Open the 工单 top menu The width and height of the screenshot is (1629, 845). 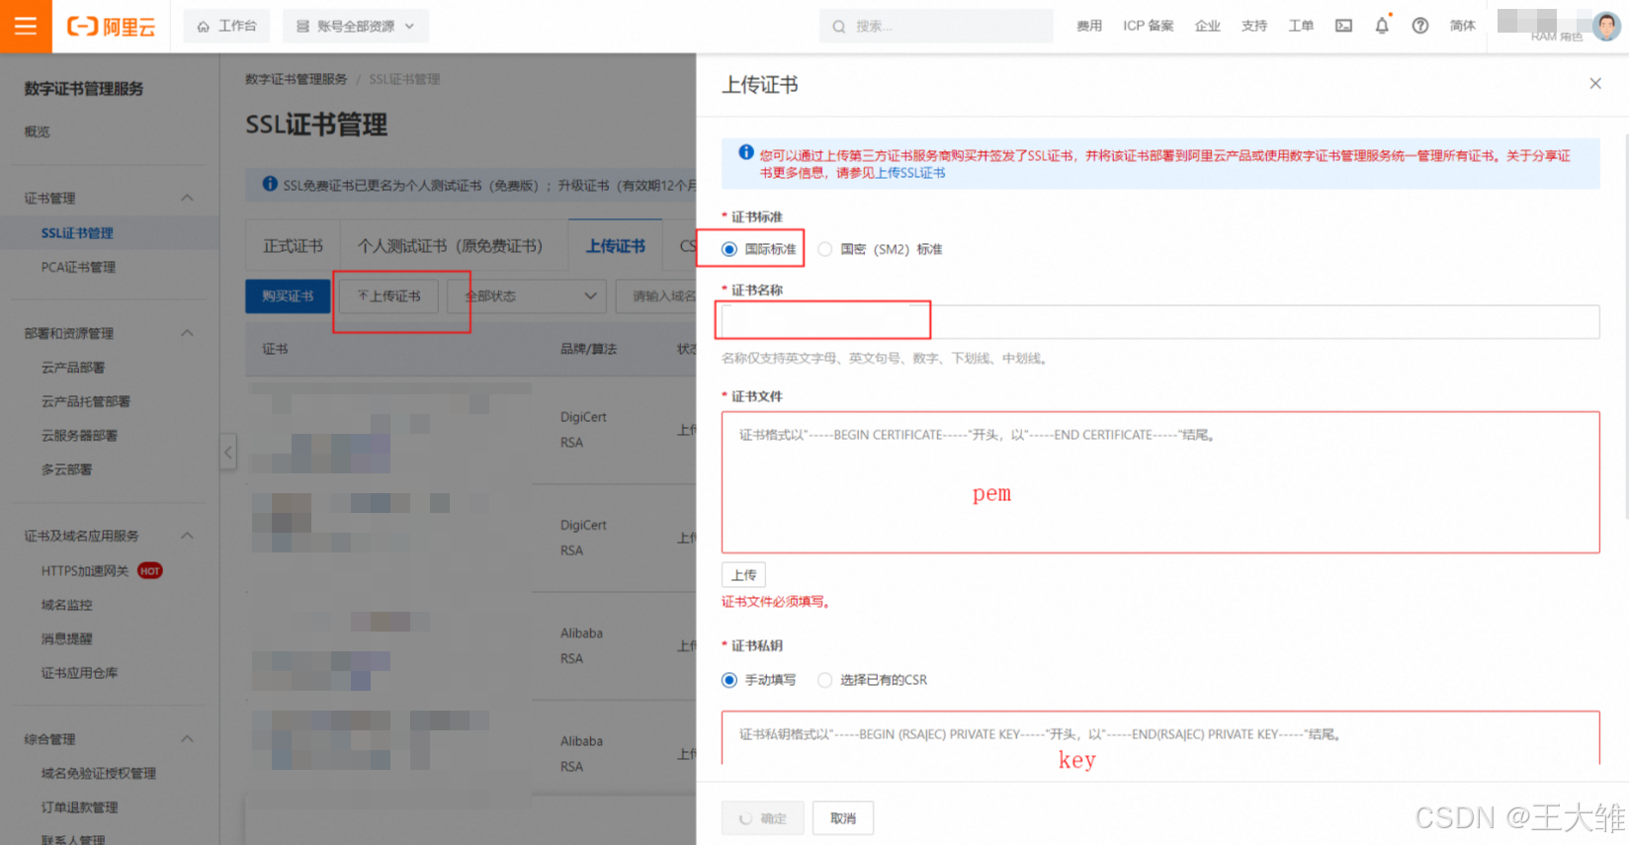pos(1301,26)
